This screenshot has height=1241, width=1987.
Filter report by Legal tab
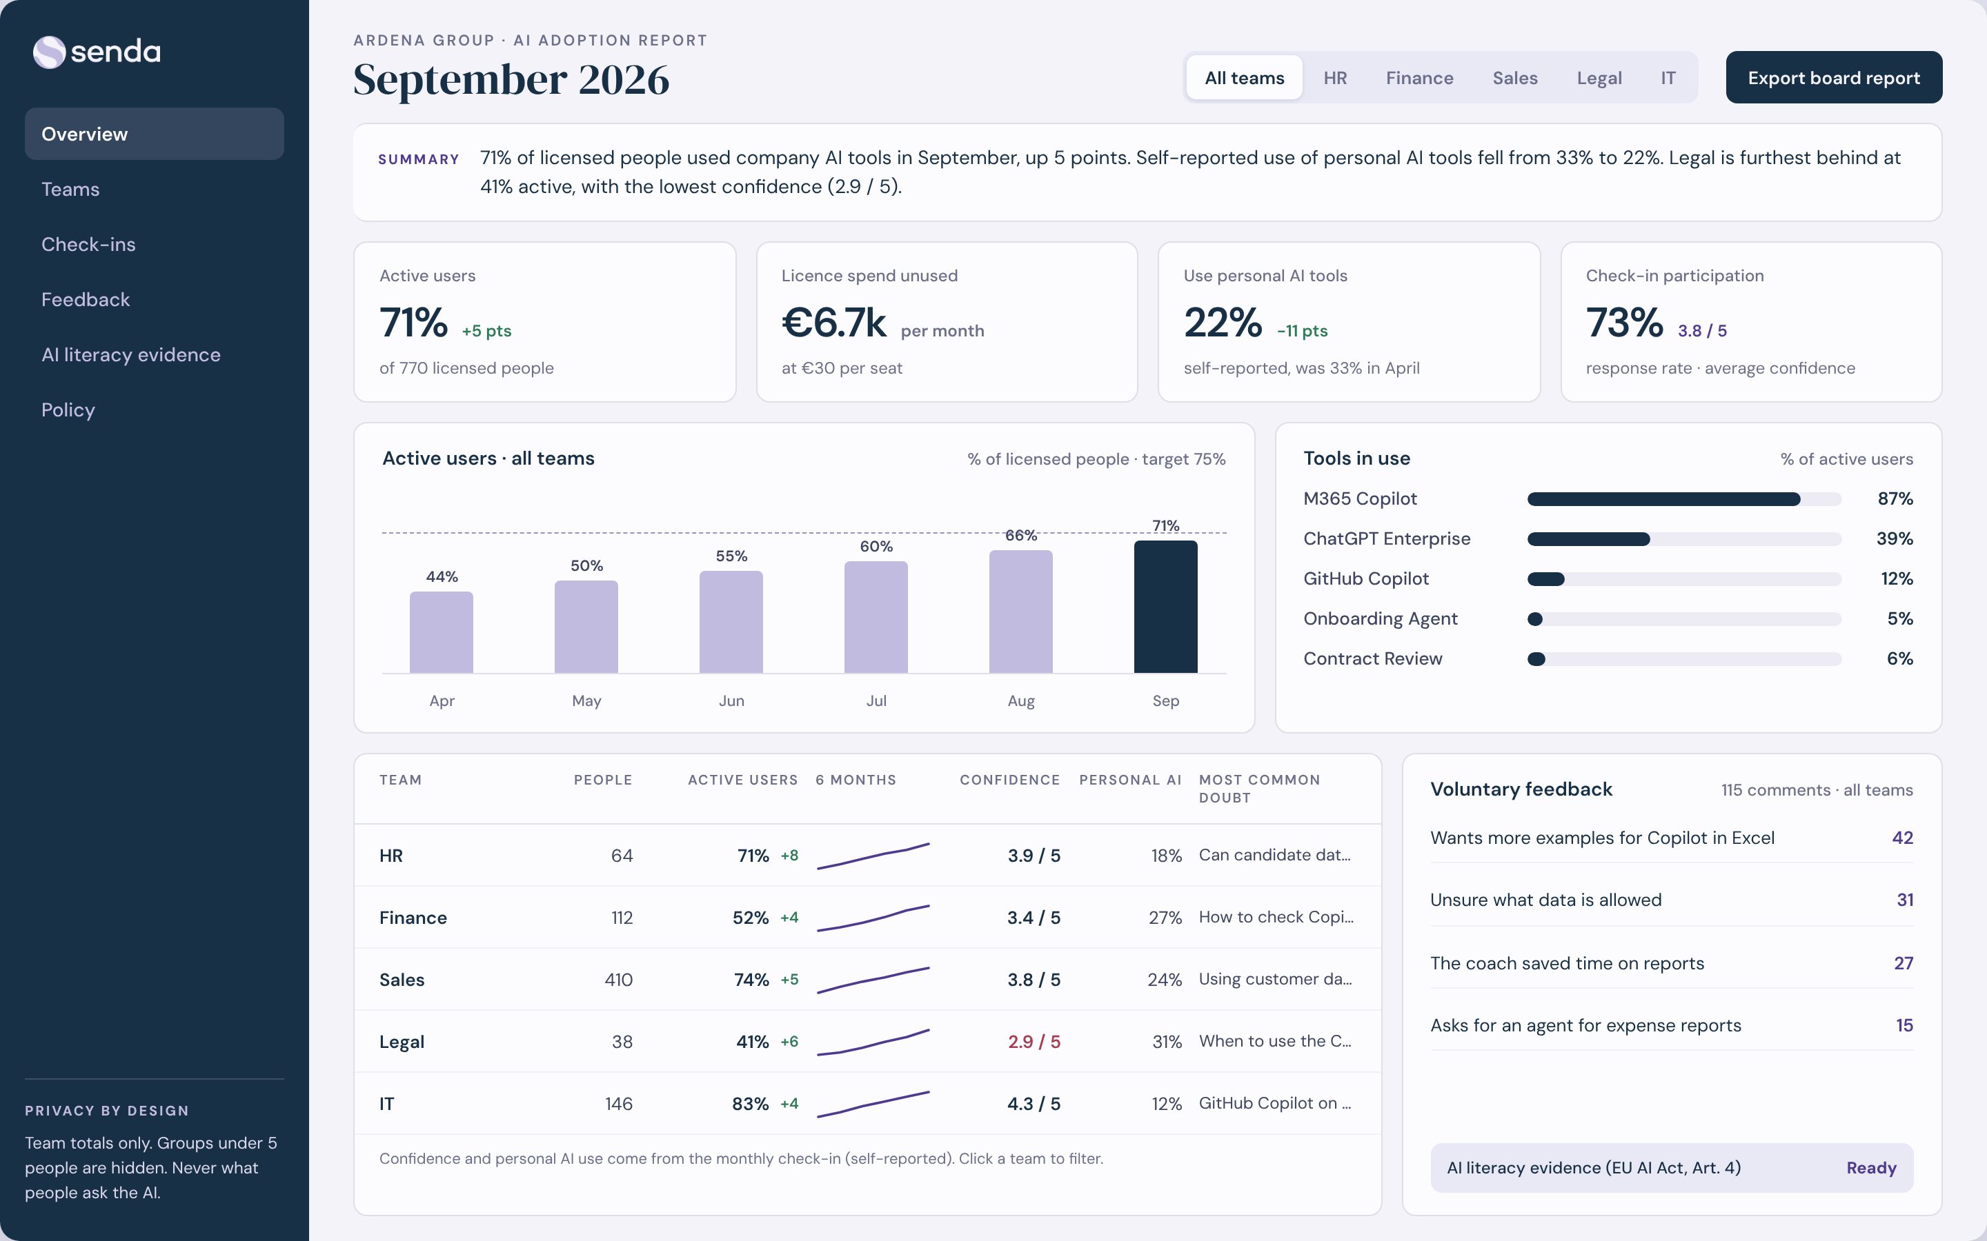[1599, 77]
